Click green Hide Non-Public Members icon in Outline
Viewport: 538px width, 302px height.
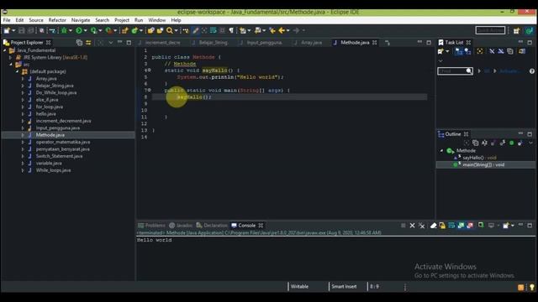coord(512,143)
